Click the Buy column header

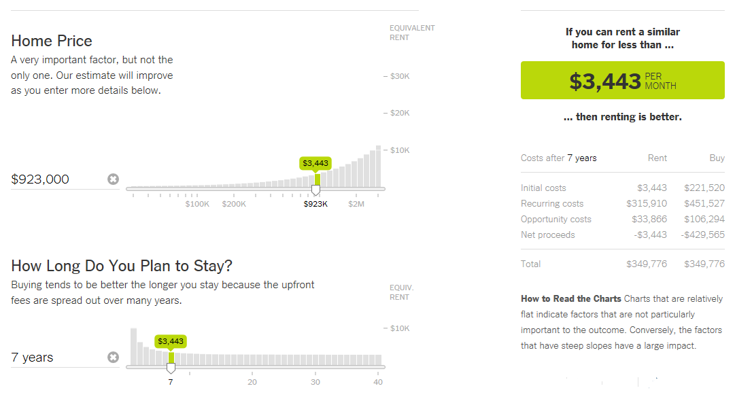[x=717, y=158]
